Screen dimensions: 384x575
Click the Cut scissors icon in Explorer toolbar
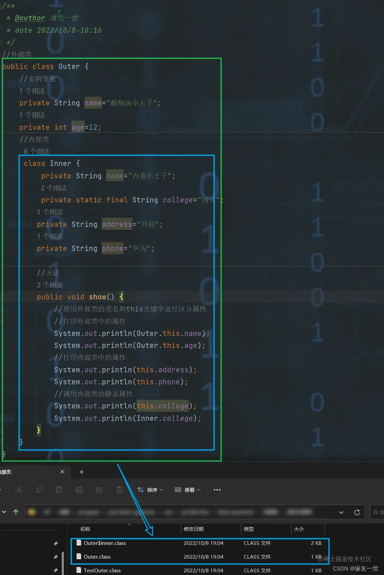[19, 490]
